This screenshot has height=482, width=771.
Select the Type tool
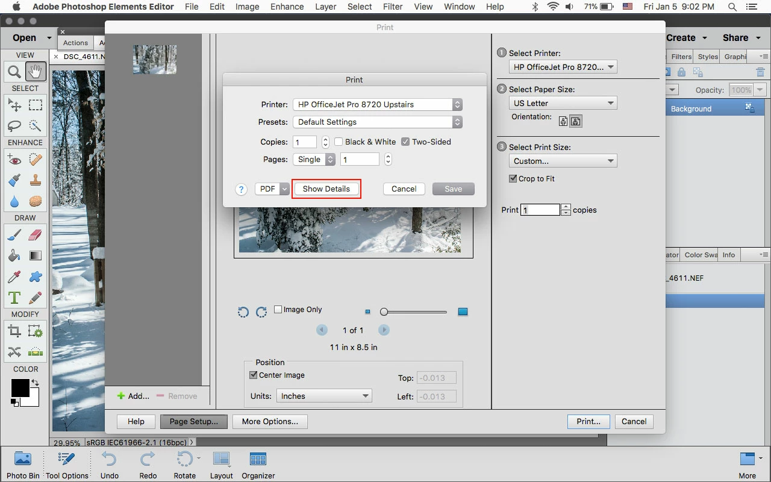pos(14,298)
